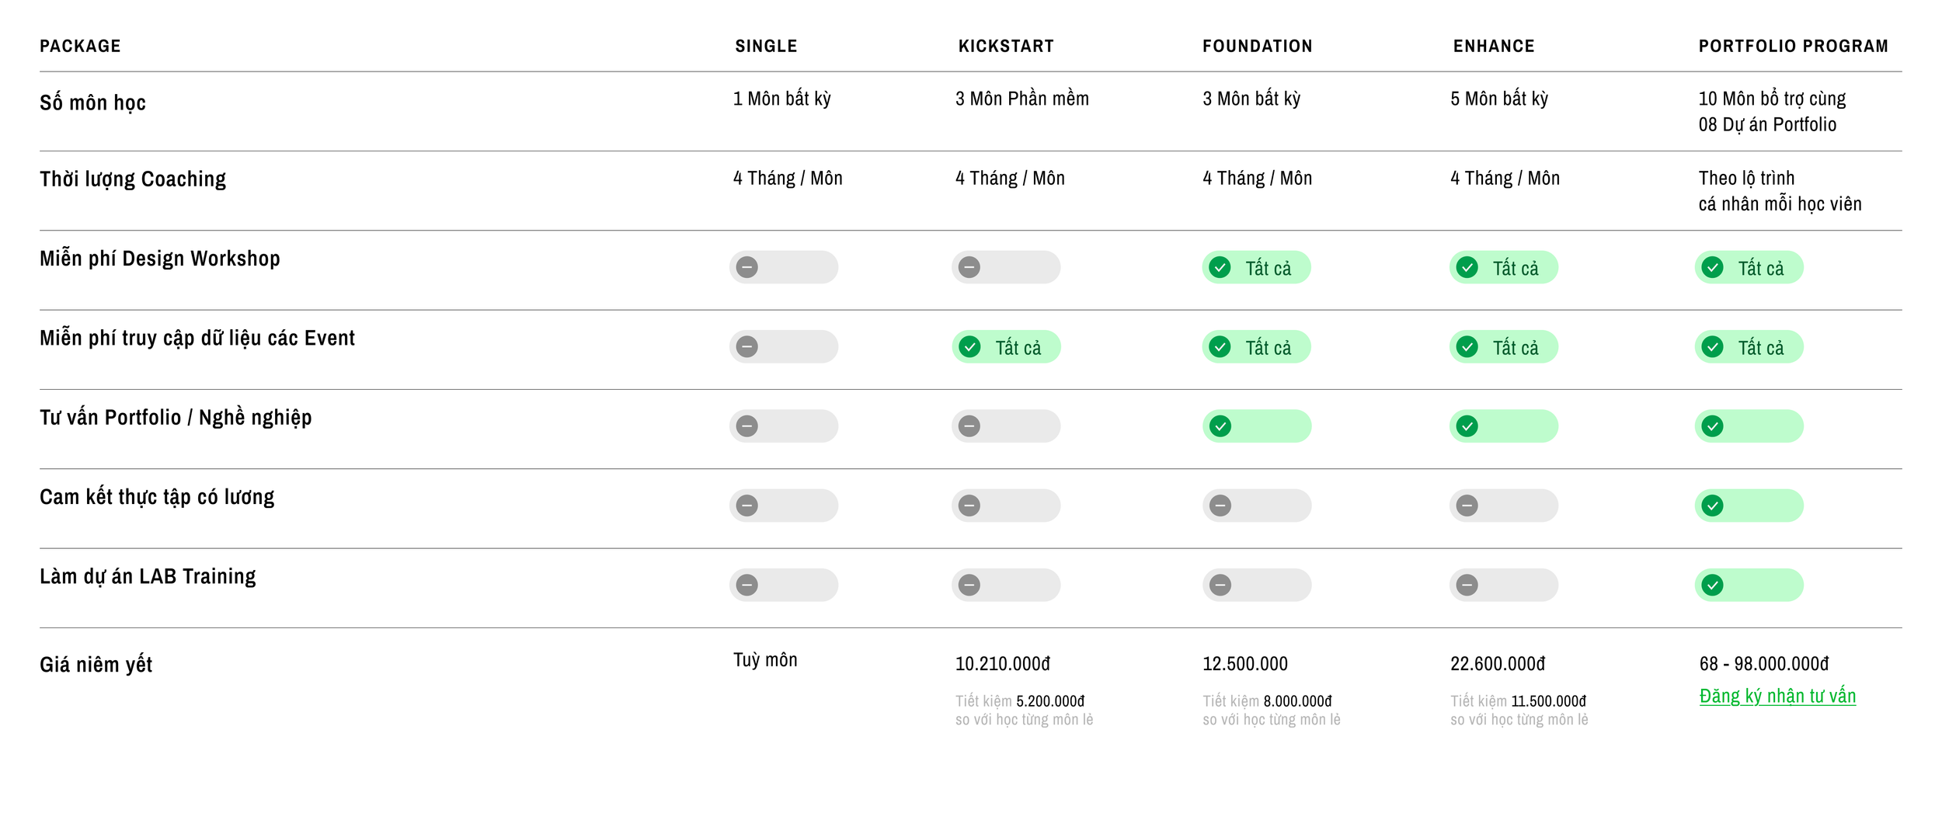This screenshot has width=1942, height=834.
Task: Click the gray minus icon for Enhance paid internship
Action: point(1467,506)
